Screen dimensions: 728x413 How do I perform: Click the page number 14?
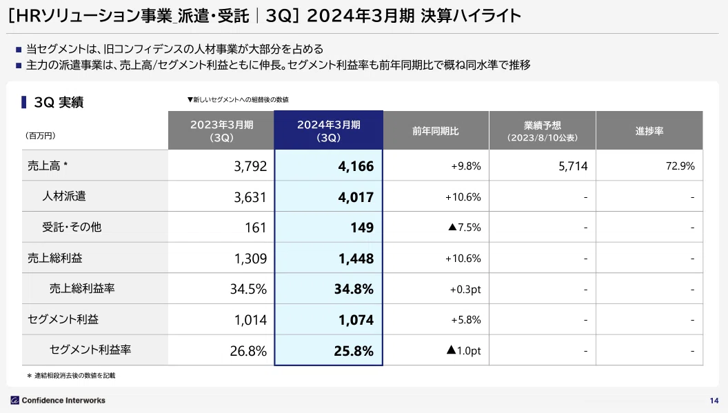pyautogui.click(x=714, y=401)
